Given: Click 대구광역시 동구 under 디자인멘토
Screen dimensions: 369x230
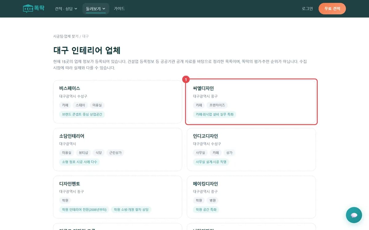Looking at the screenshot, I should pos(72,192).
